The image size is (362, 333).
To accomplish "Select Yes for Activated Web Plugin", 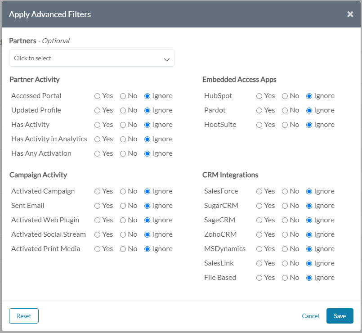I will [x=97, y=220].
